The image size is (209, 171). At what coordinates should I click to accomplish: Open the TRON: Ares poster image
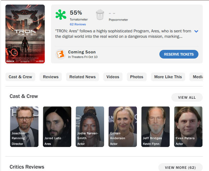tap(25, 34)
